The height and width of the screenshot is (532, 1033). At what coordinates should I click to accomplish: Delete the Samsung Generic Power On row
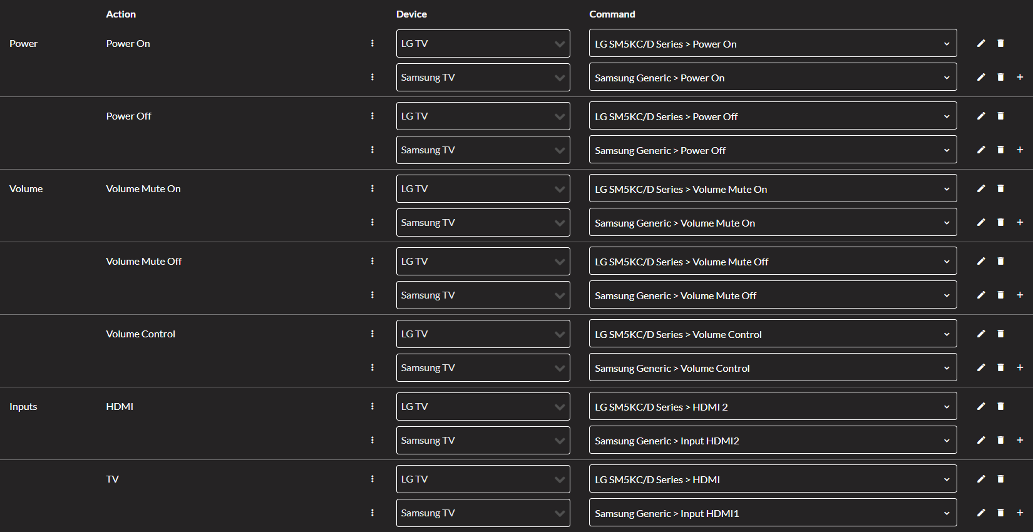coord(1000,77)
